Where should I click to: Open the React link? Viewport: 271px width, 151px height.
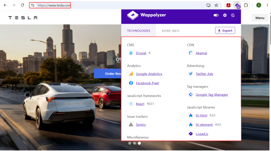[140, 104]
